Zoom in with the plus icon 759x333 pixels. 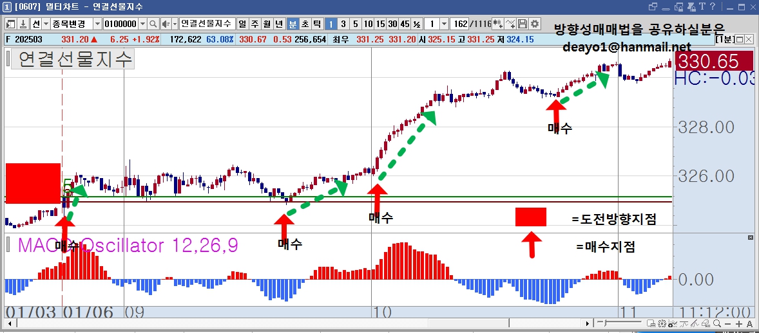[x=738, y=324]
